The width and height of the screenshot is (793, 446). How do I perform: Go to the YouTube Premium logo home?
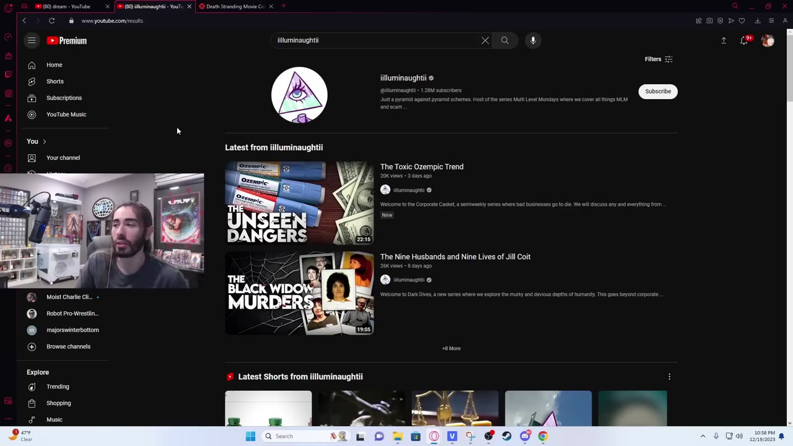point(67,40)
